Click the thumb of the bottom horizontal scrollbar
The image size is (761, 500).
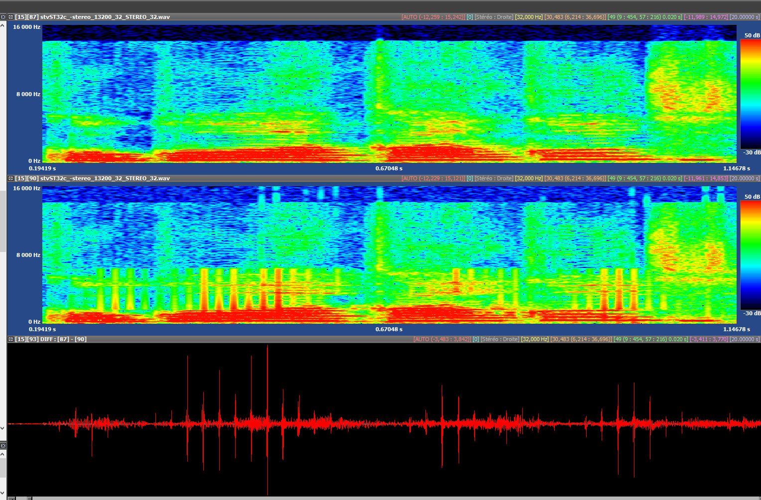(29, 498)
